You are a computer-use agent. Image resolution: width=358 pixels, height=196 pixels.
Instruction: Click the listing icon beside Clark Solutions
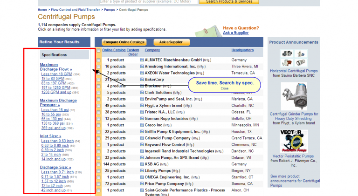click(x=142, y=93)
